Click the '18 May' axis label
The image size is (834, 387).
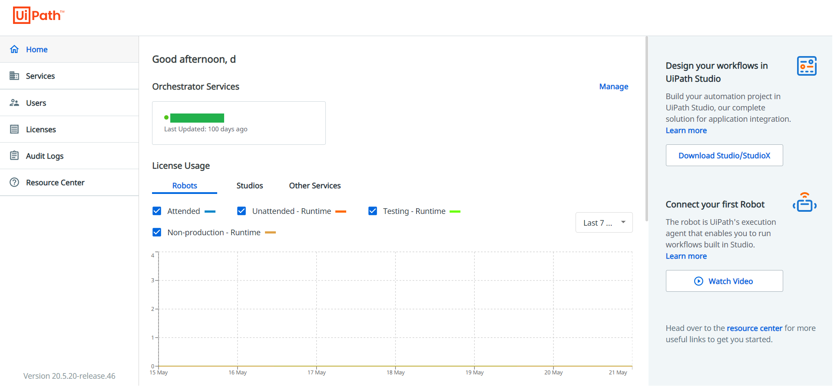(x=396, y=373)
